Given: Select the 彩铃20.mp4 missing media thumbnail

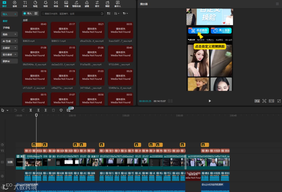Looking at the screenshot, I should (35, 30).
